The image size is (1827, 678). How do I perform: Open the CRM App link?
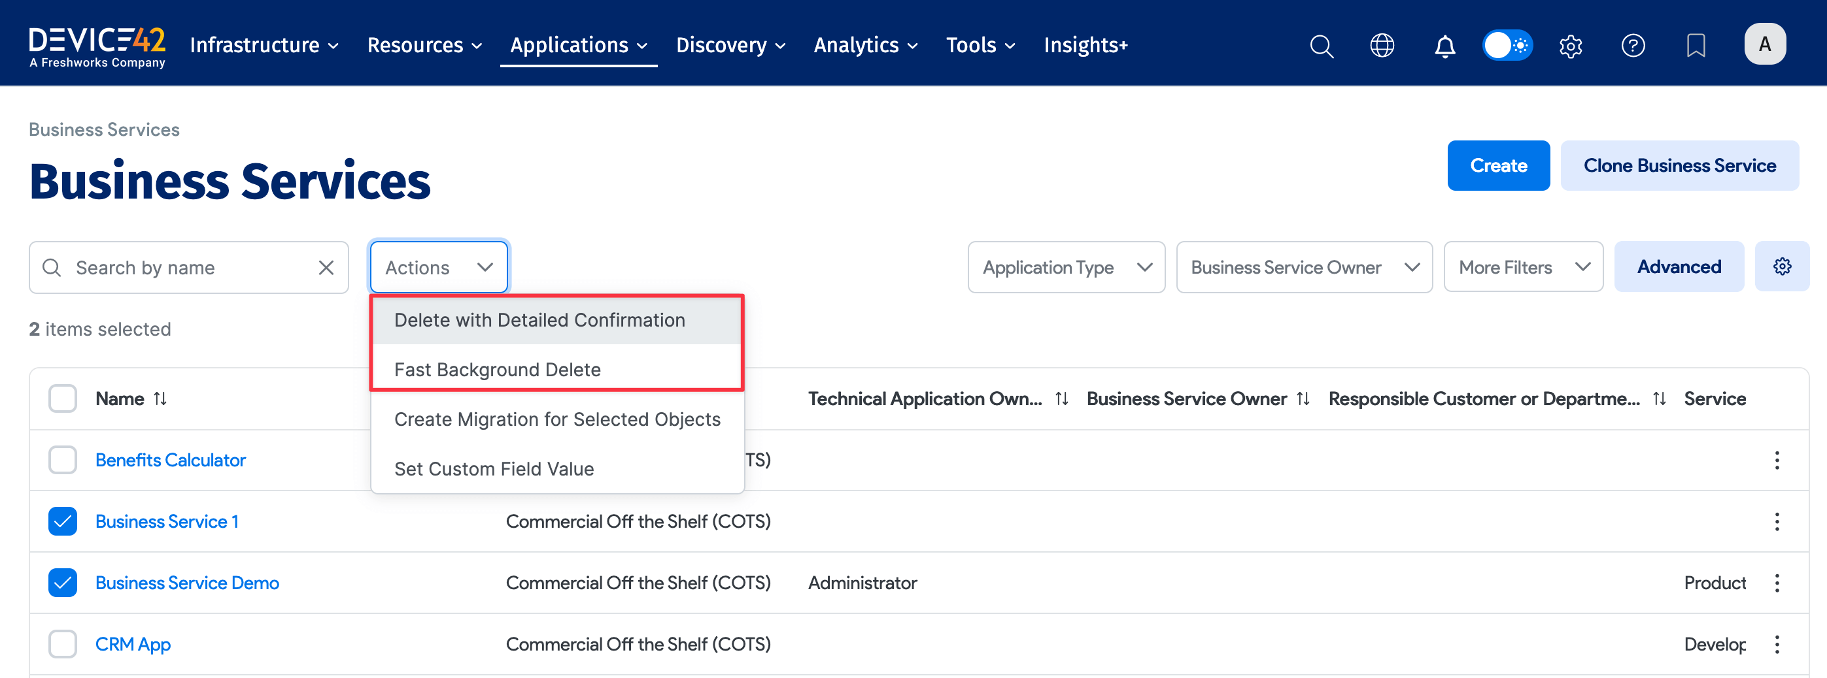click(133, 645)
